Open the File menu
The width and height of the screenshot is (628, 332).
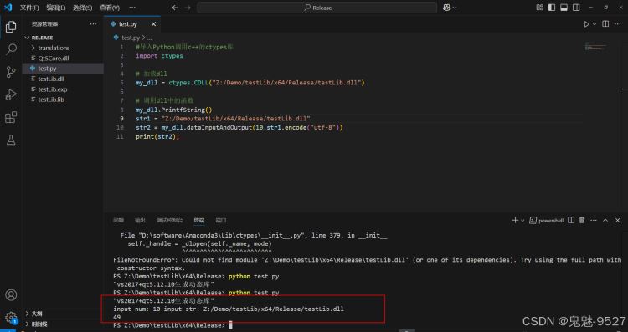29,8
